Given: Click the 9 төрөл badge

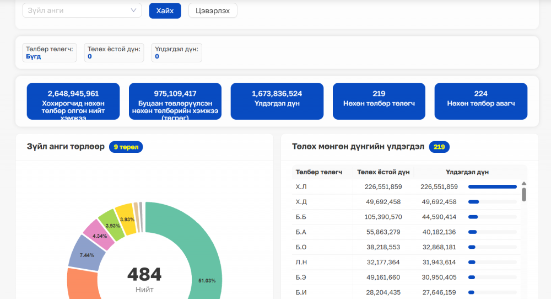Looking at the screenshot, I should click(126, 147).
